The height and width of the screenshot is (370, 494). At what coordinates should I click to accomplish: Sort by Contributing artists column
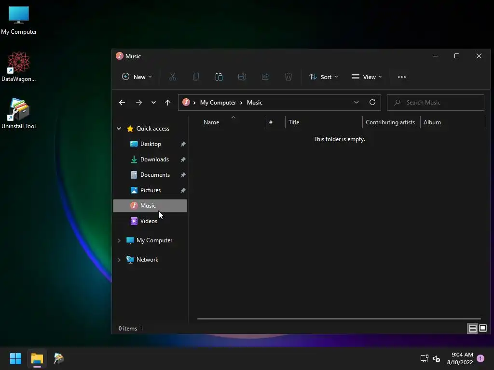click(x=391, y=122)
